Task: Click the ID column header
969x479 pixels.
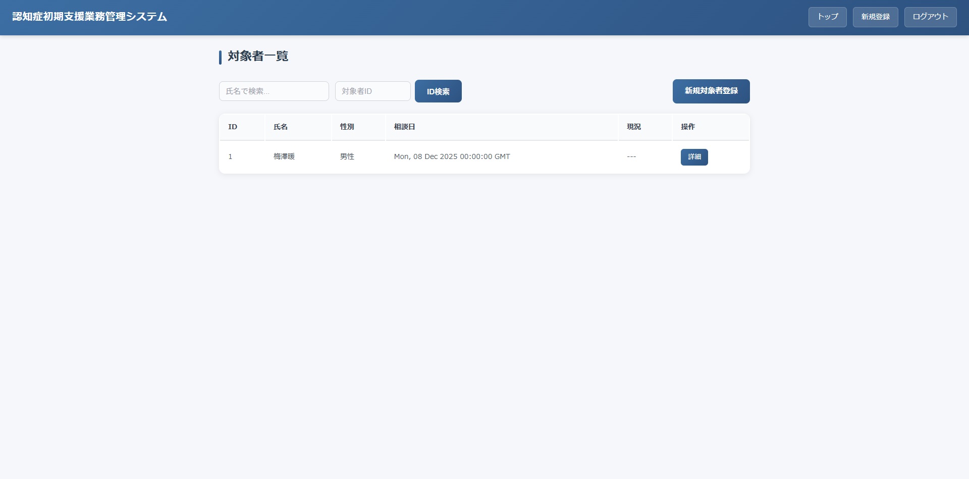Action: coord(233,127)
